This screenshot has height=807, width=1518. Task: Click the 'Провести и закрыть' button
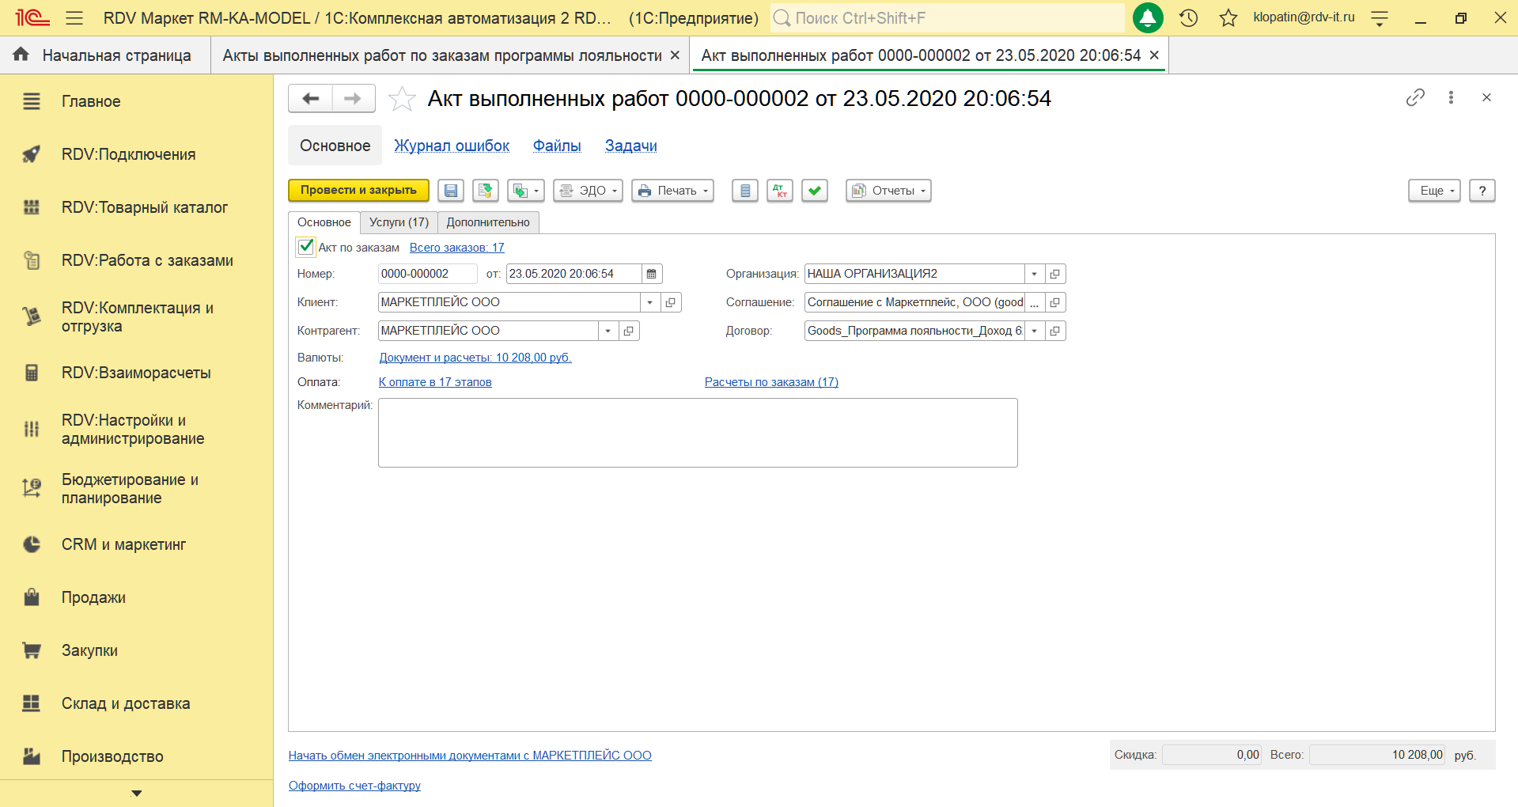[358, 191]
